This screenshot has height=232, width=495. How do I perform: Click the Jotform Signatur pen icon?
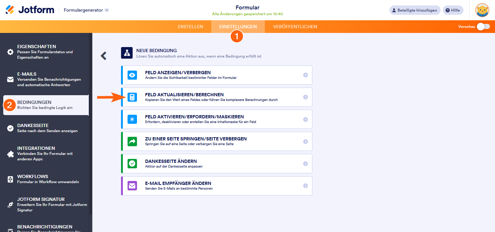pyautogui.click(x=11, y=204)
